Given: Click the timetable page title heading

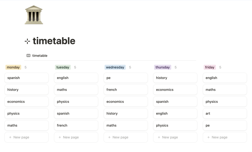Looking at the screenshot, I should [54, 41].
